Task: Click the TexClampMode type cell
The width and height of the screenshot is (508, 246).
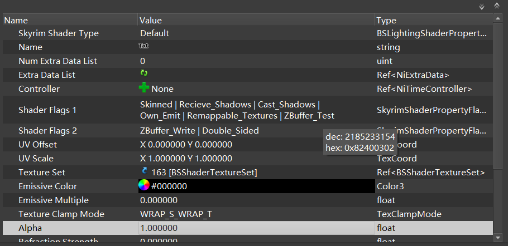Action: click(409, 214)
